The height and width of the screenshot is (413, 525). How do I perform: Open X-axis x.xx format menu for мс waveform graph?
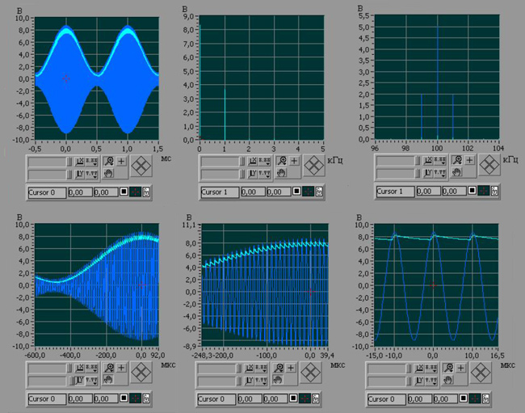tap(91, 162)
